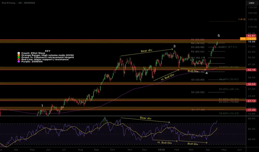Click the S3 (25.55) pivot label
The image size is (259, 152).
(198, 92)
